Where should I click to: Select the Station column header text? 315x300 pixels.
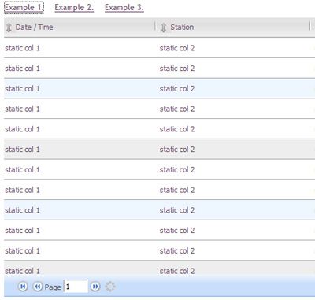182,27
